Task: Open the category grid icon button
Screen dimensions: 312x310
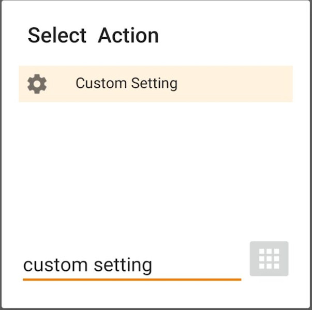Action: pyautogui.click(x=269, y=259)
